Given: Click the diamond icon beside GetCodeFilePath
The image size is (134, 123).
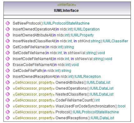Looking at the screenshot, I should point(7,71).
